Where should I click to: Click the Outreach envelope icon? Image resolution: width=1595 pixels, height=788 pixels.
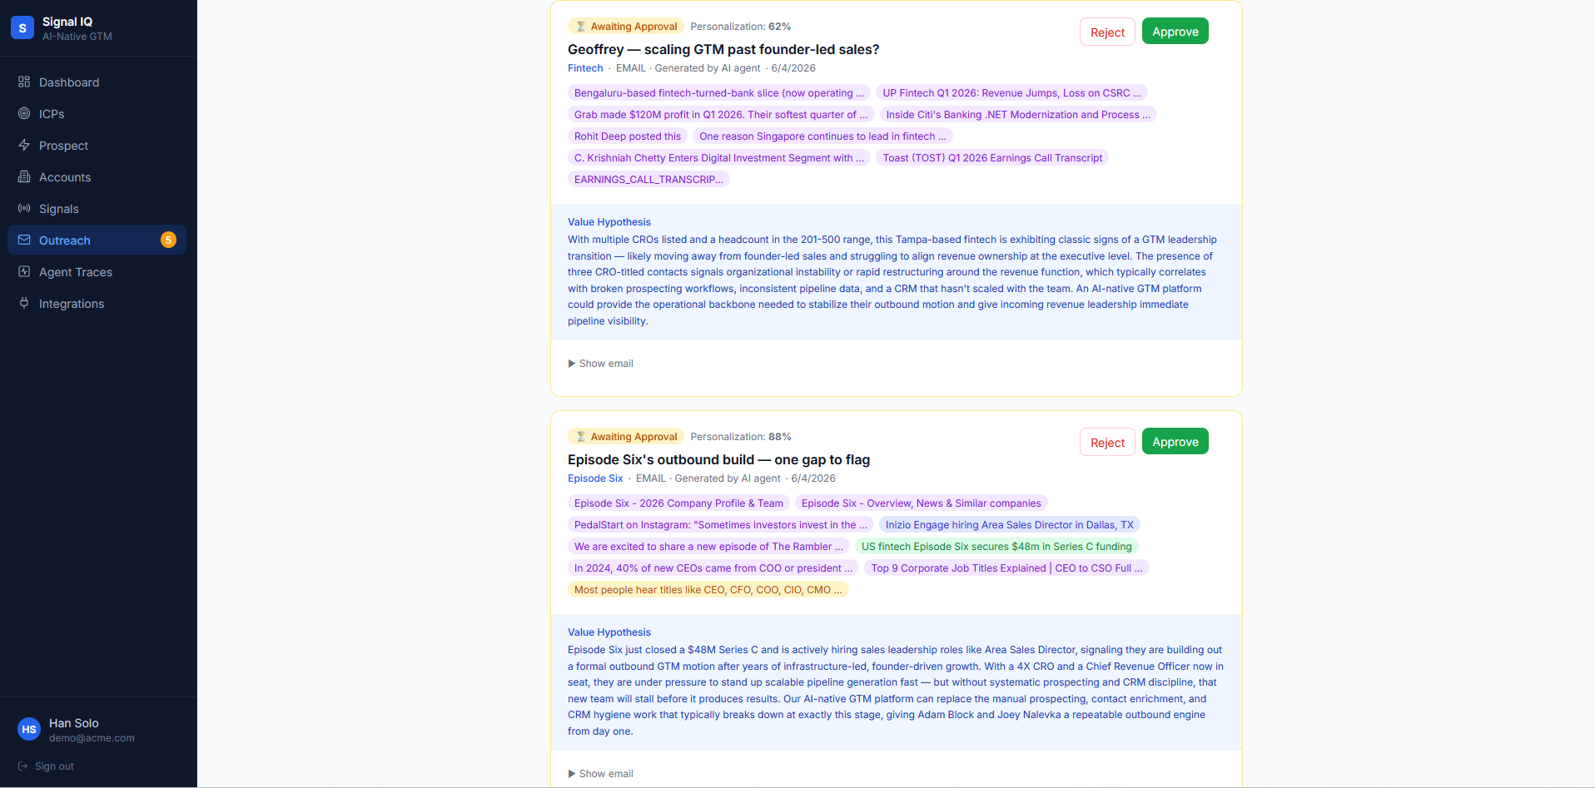coord(24,240)
